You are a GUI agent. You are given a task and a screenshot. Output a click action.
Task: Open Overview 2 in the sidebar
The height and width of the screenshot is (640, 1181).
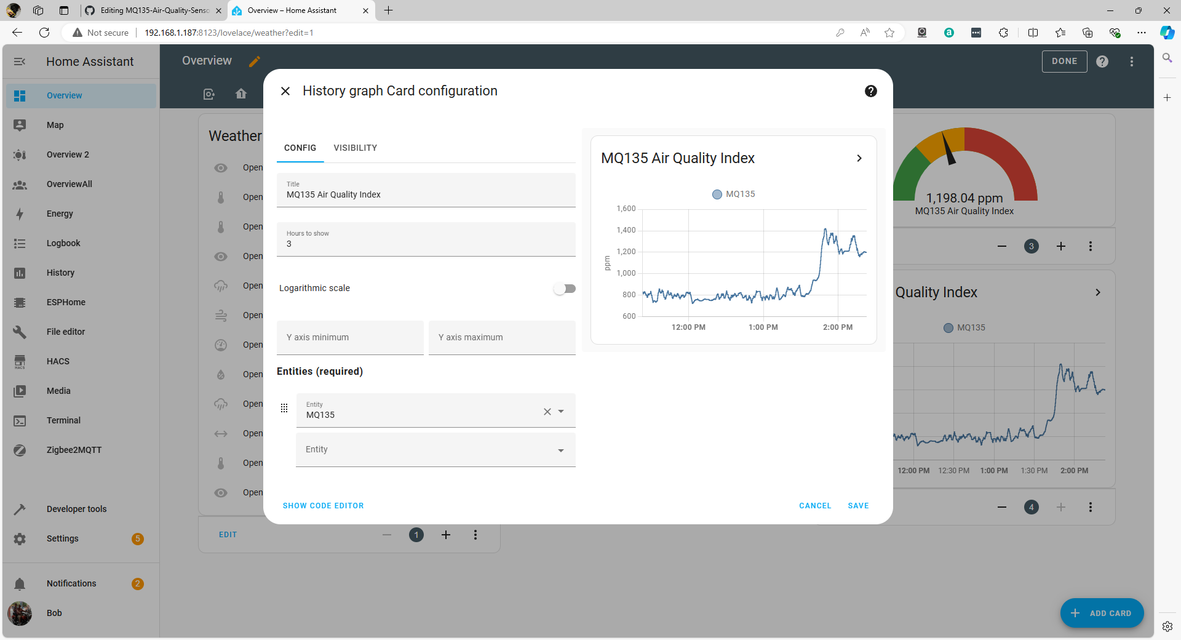point(81,154)
